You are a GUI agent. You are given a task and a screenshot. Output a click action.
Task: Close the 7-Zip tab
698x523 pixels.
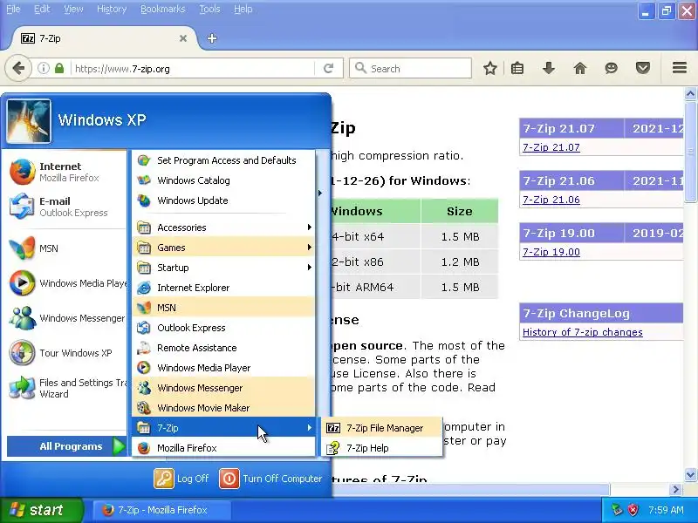pos(183,38)
